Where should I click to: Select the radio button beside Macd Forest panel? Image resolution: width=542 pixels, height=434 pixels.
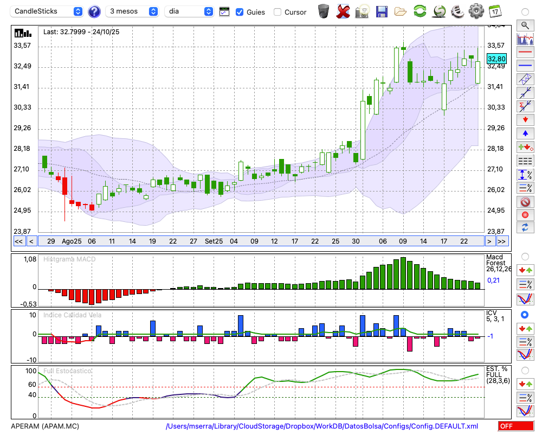[x=525, y=256]
